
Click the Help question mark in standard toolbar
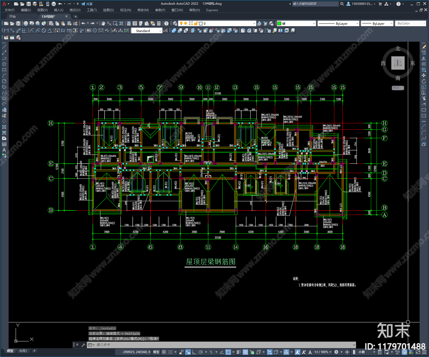[x=167, y=24]
